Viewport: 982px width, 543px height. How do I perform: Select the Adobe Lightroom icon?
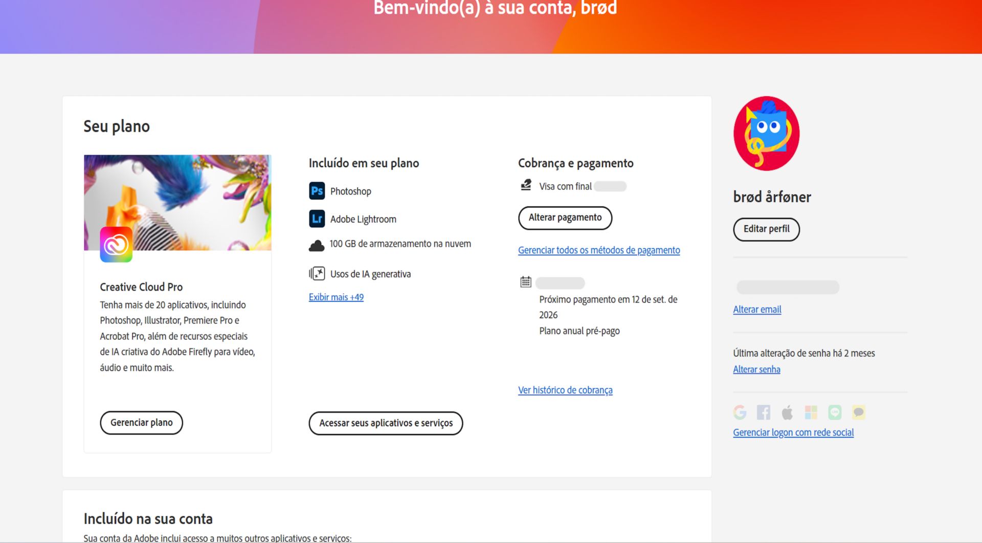point(317,219)
